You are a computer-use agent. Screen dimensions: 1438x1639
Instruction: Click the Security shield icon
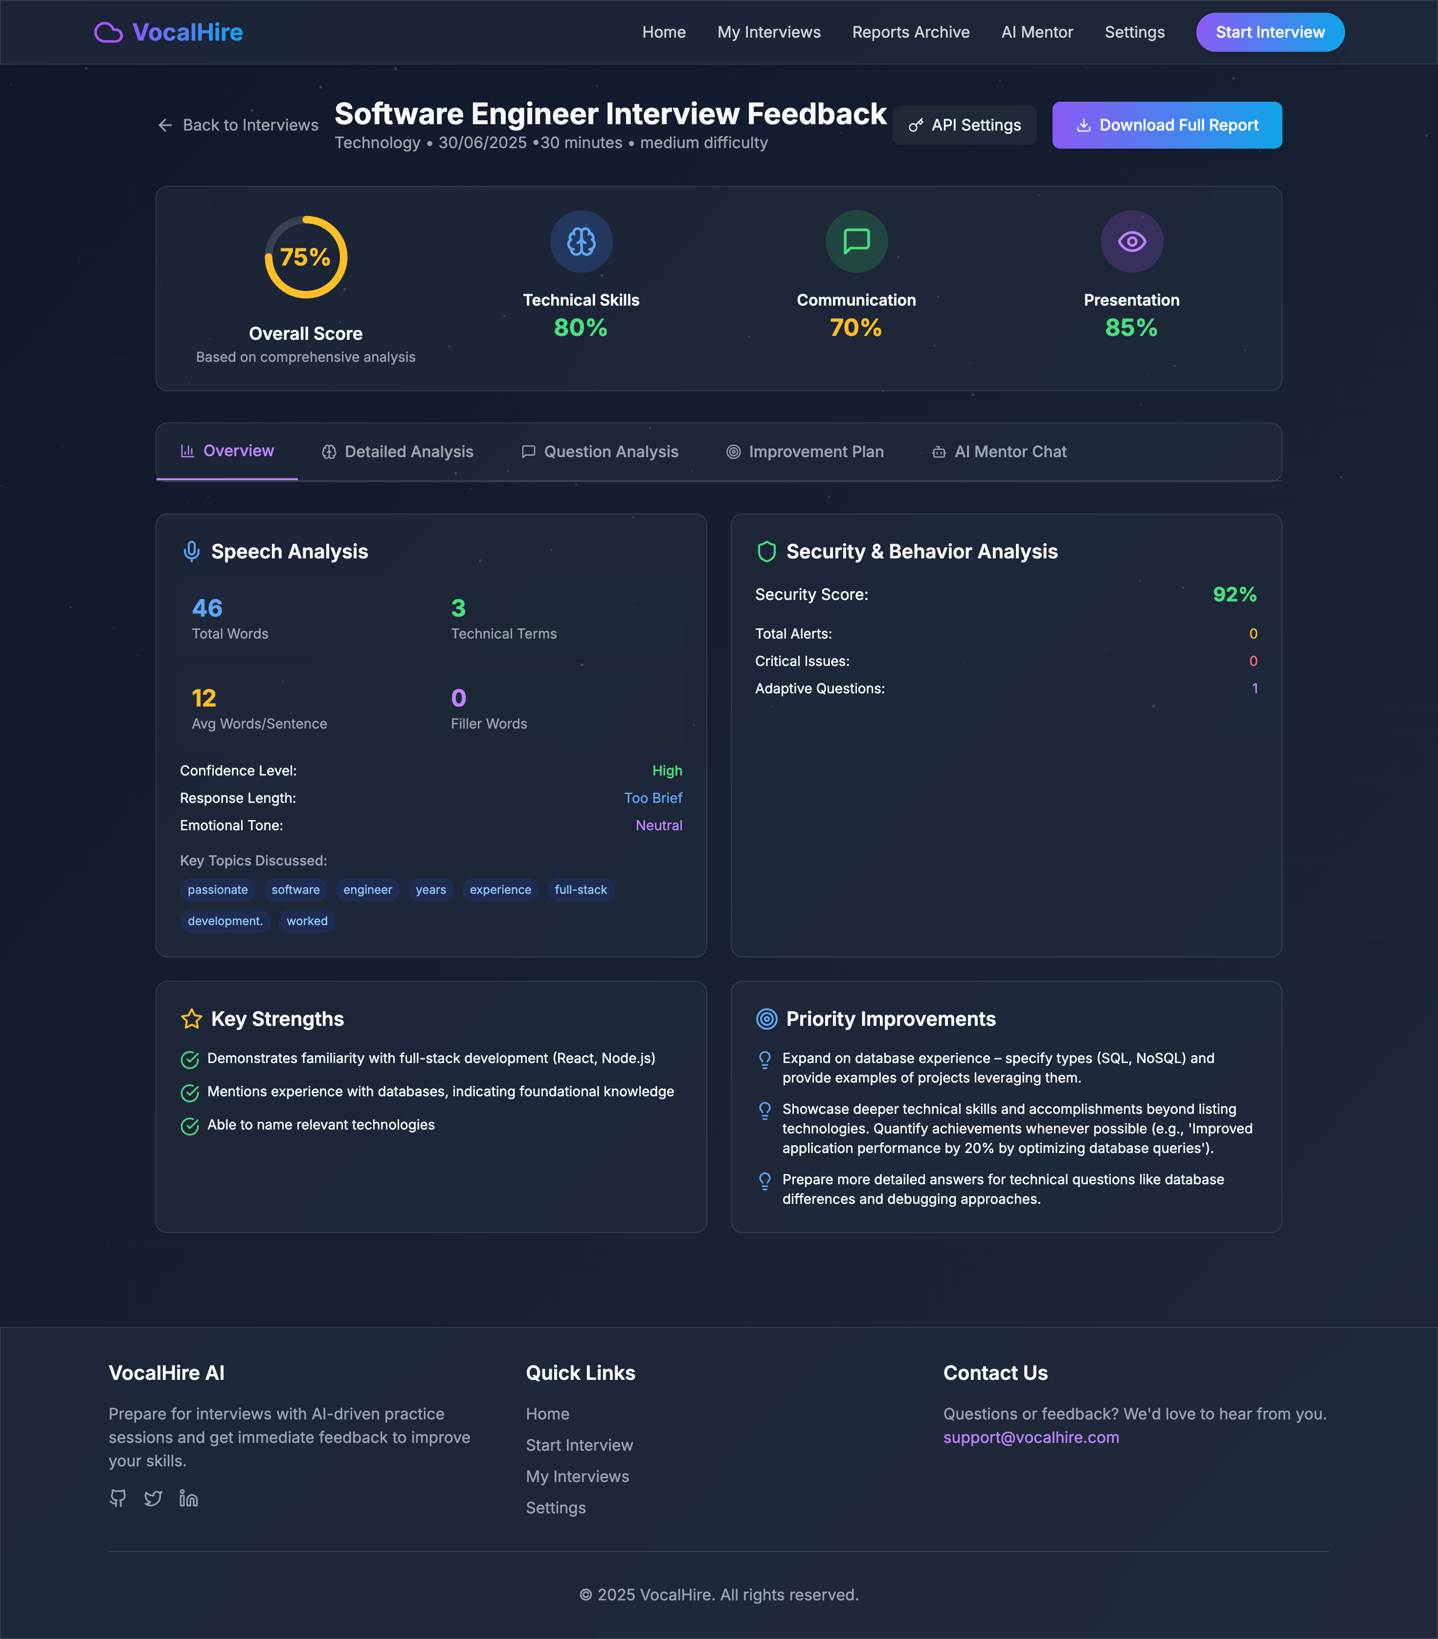(x=766, y=552)
